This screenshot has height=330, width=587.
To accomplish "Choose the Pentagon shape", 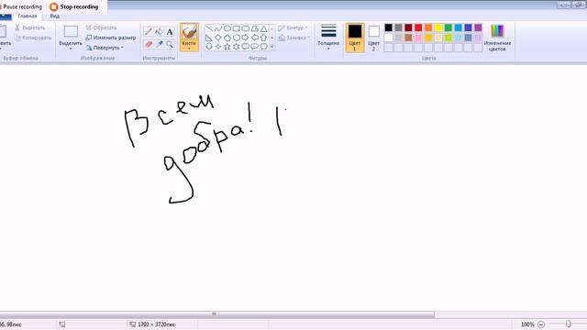I will [227, 38].
